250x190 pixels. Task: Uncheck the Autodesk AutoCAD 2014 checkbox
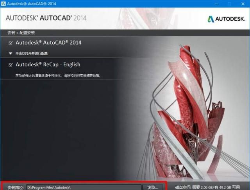pyautogui.click(x=11, y=43)
